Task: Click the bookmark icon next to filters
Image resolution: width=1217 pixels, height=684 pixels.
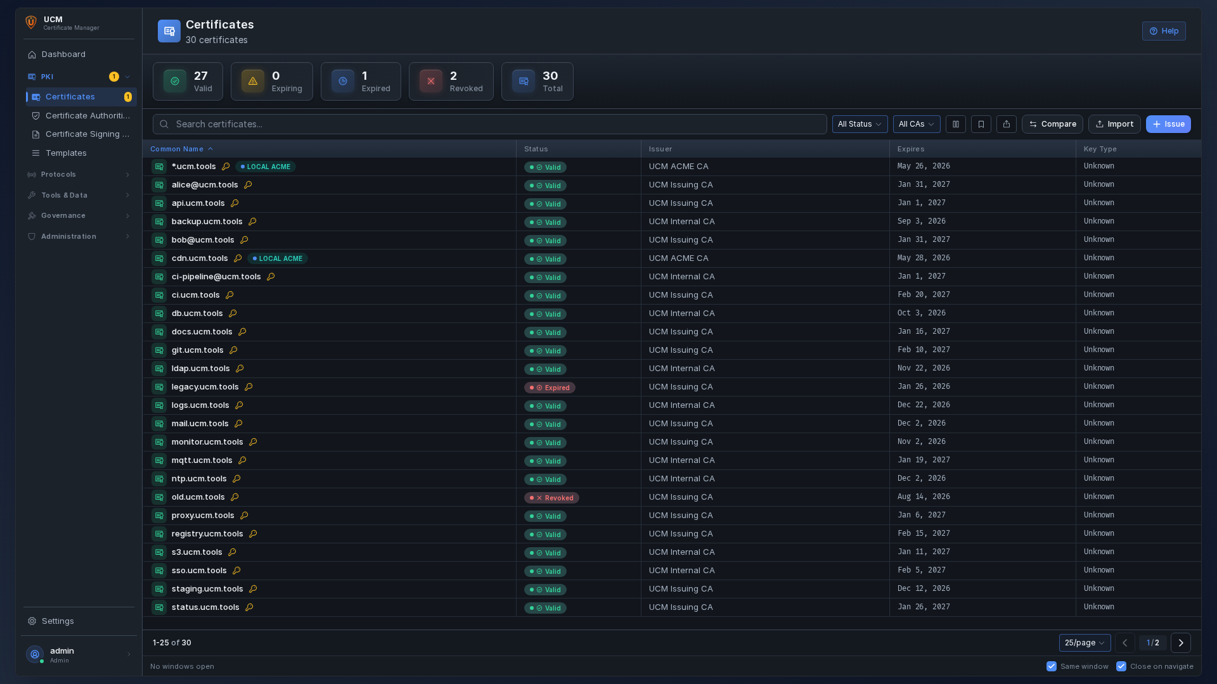Action: pos(981,124)
